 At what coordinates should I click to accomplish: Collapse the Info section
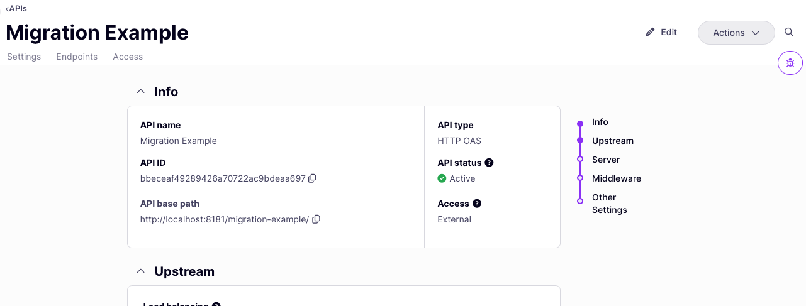(x=141, y=92)
